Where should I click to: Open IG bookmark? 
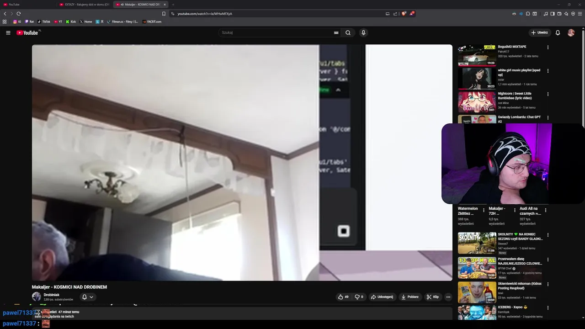pos(17,21)
